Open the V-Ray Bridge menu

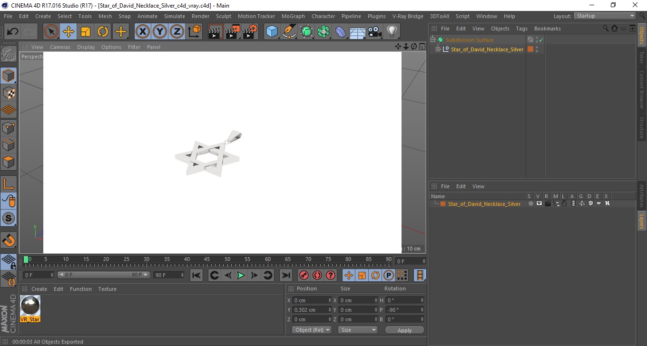pos(408,16)
